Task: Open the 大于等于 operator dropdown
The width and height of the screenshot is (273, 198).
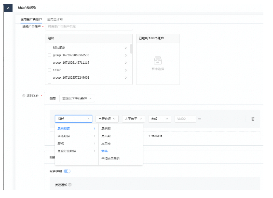Action: pyautogui.click(x=133, y=119)
